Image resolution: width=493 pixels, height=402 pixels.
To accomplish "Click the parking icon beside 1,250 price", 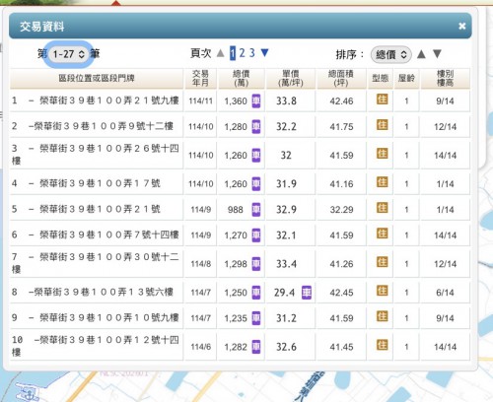I will tap(256, 293).
